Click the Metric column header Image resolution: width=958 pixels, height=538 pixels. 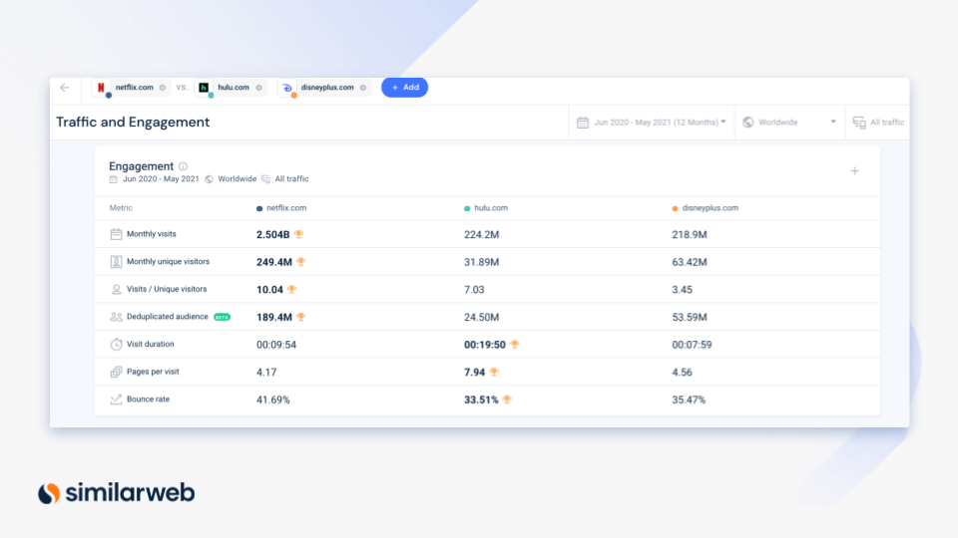[121, 208]
